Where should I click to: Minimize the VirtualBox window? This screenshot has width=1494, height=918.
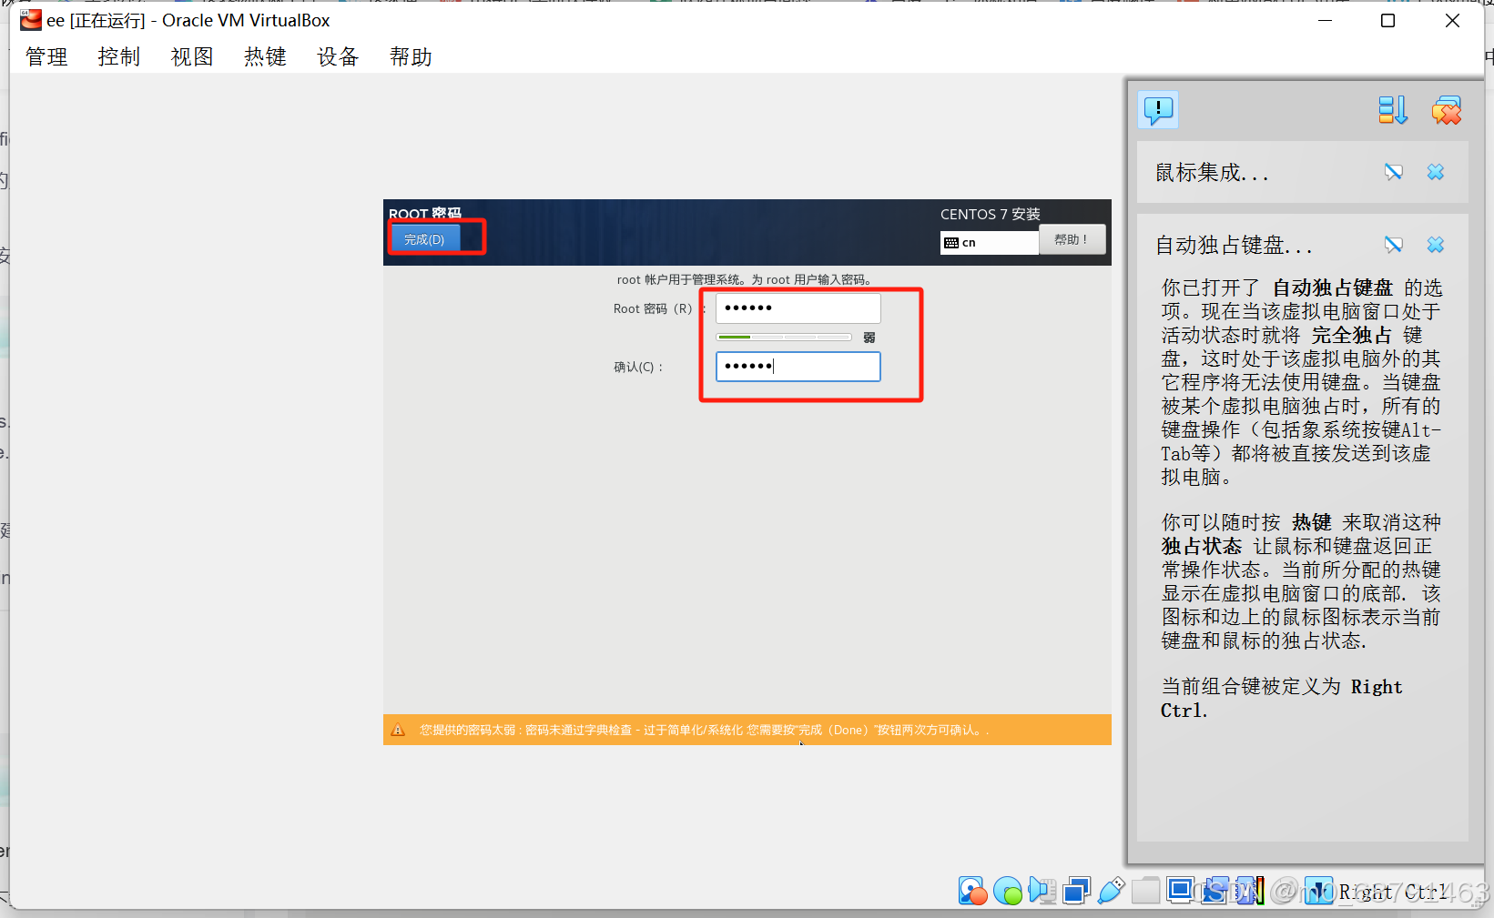[x=1326, y=20]
